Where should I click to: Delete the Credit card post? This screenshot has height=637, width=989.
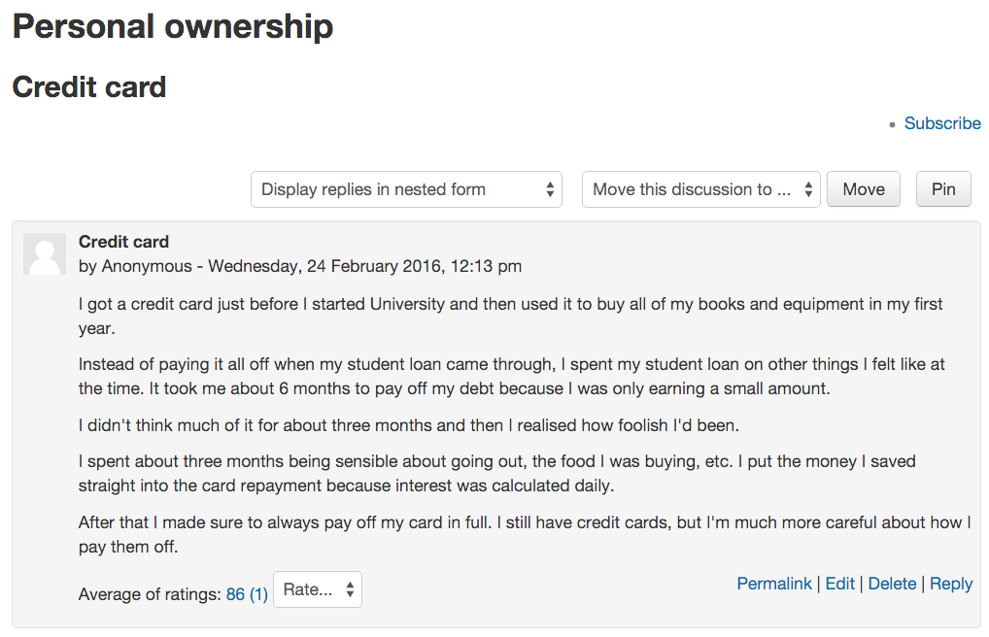[x=892, y=584]
